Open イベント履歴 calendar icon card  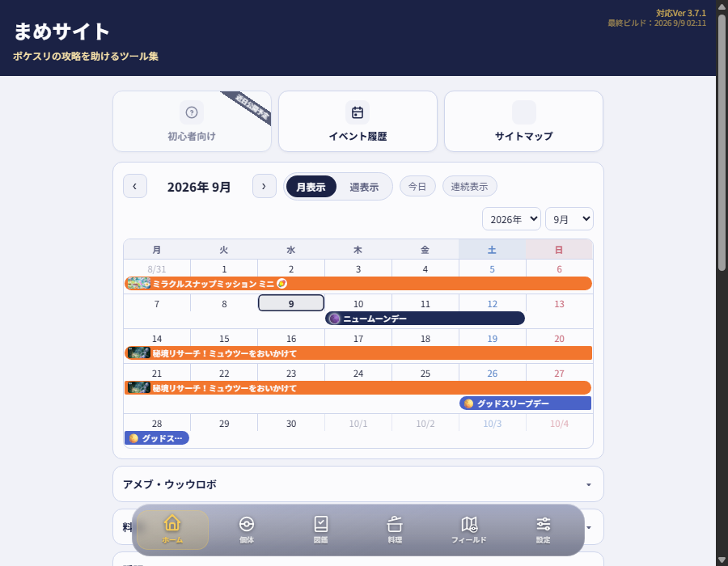click(x=358, y=121)
